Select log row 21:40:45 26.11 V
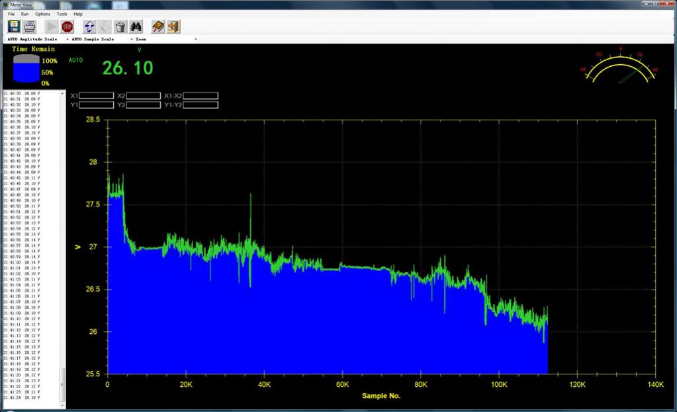Image resolution: width=677 pixels, height=412 pixels. (x=22, y=178)
